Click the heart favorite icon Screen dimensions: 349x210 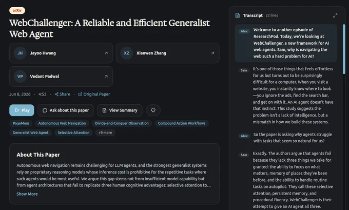click(x=153, y=110)
